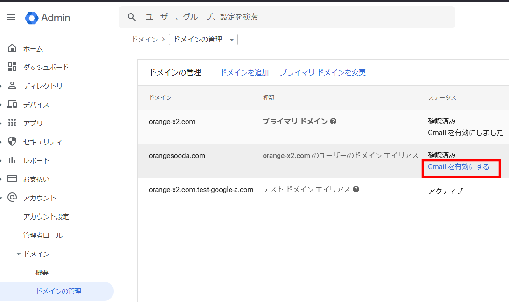Click the Dashboard icon in sidebar
This screenshot has width=509, height=302.
[13, 67]
